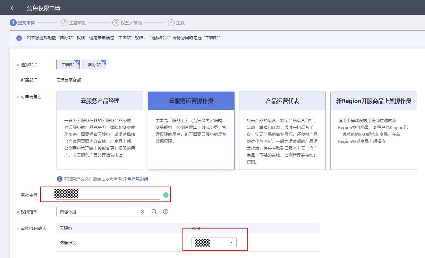Click the 所属部门 label
425x258 pixels.
tap(29, 80)
